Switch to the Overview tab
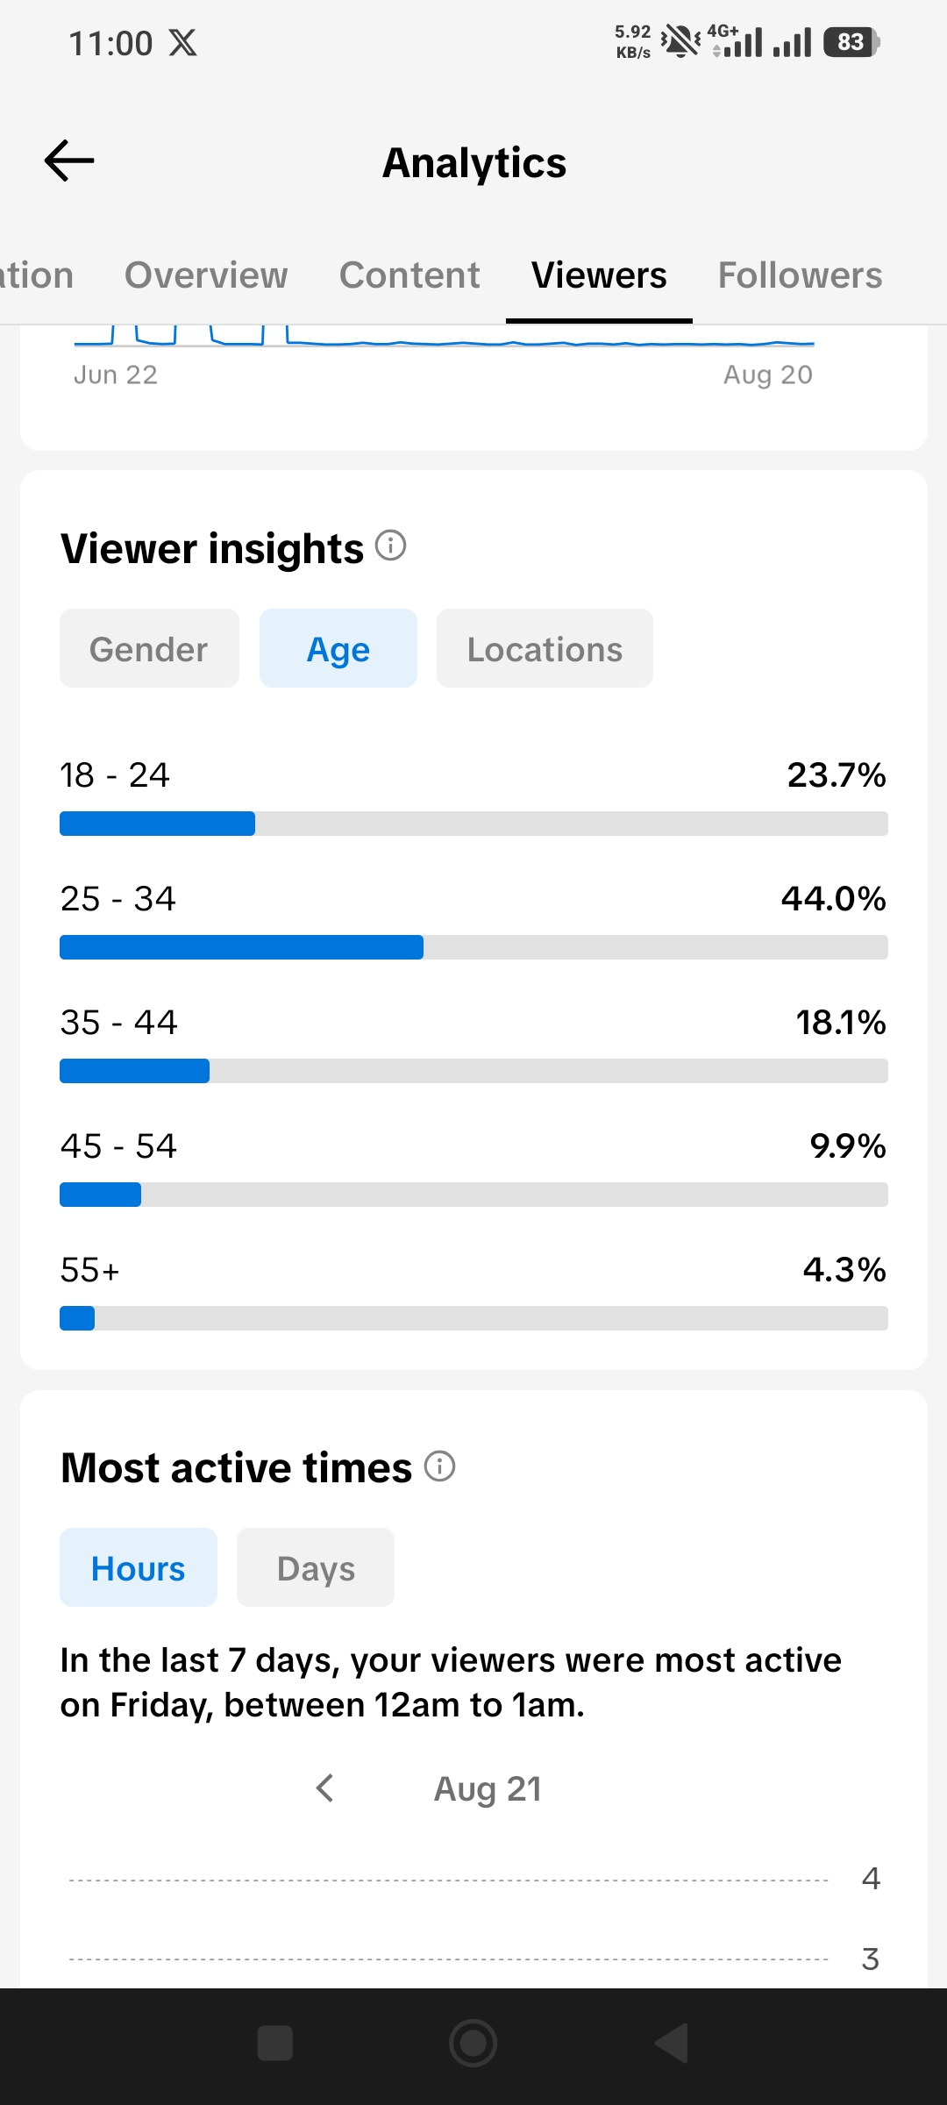947x2105 pixels. (x=206, y=275)
